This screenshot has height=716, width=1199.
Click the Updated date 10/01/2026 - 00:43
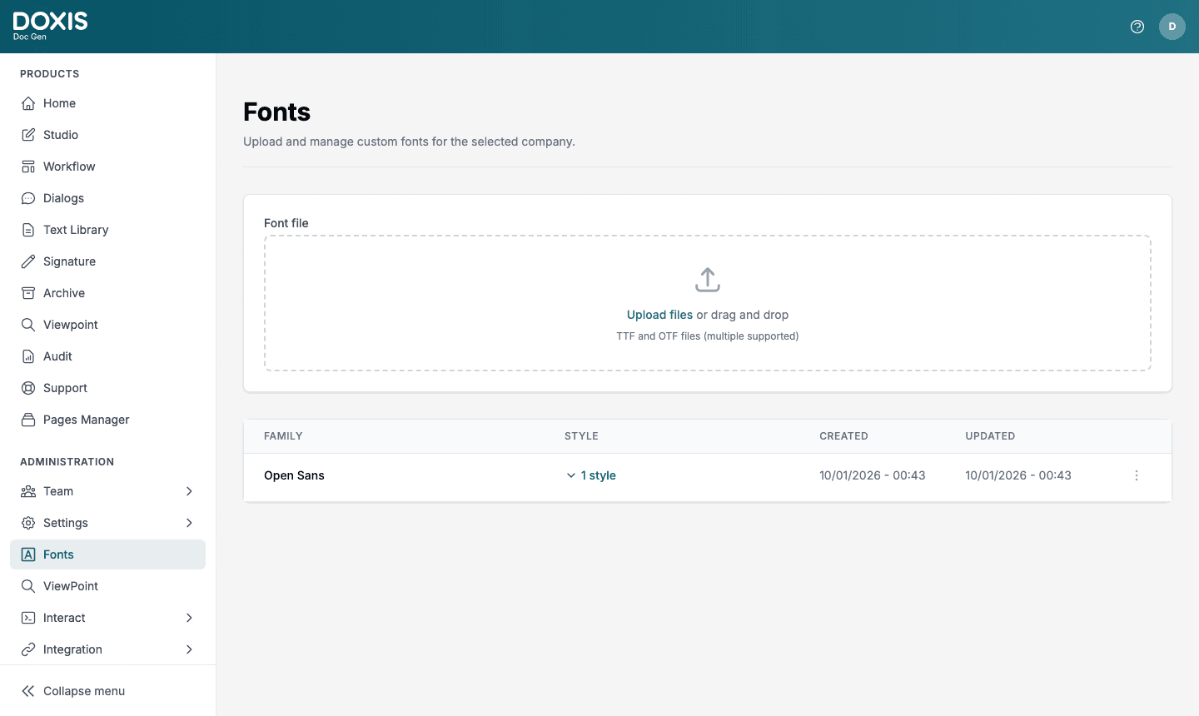point(1018,475)
